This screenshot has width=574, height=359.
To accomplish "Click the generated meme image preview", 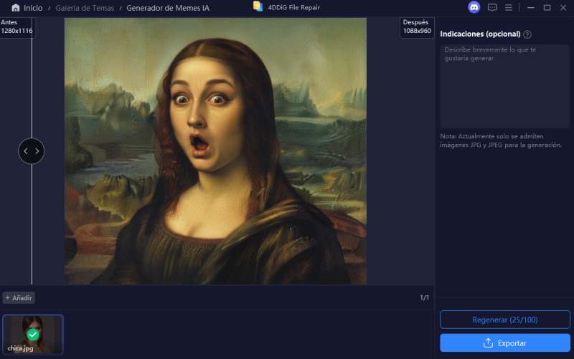I will click(215, 151).
